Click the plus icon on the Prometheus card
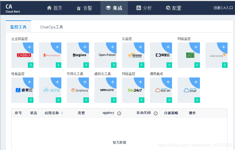The width and height of the screenshot is (235, 150). [x=57, y=47]
